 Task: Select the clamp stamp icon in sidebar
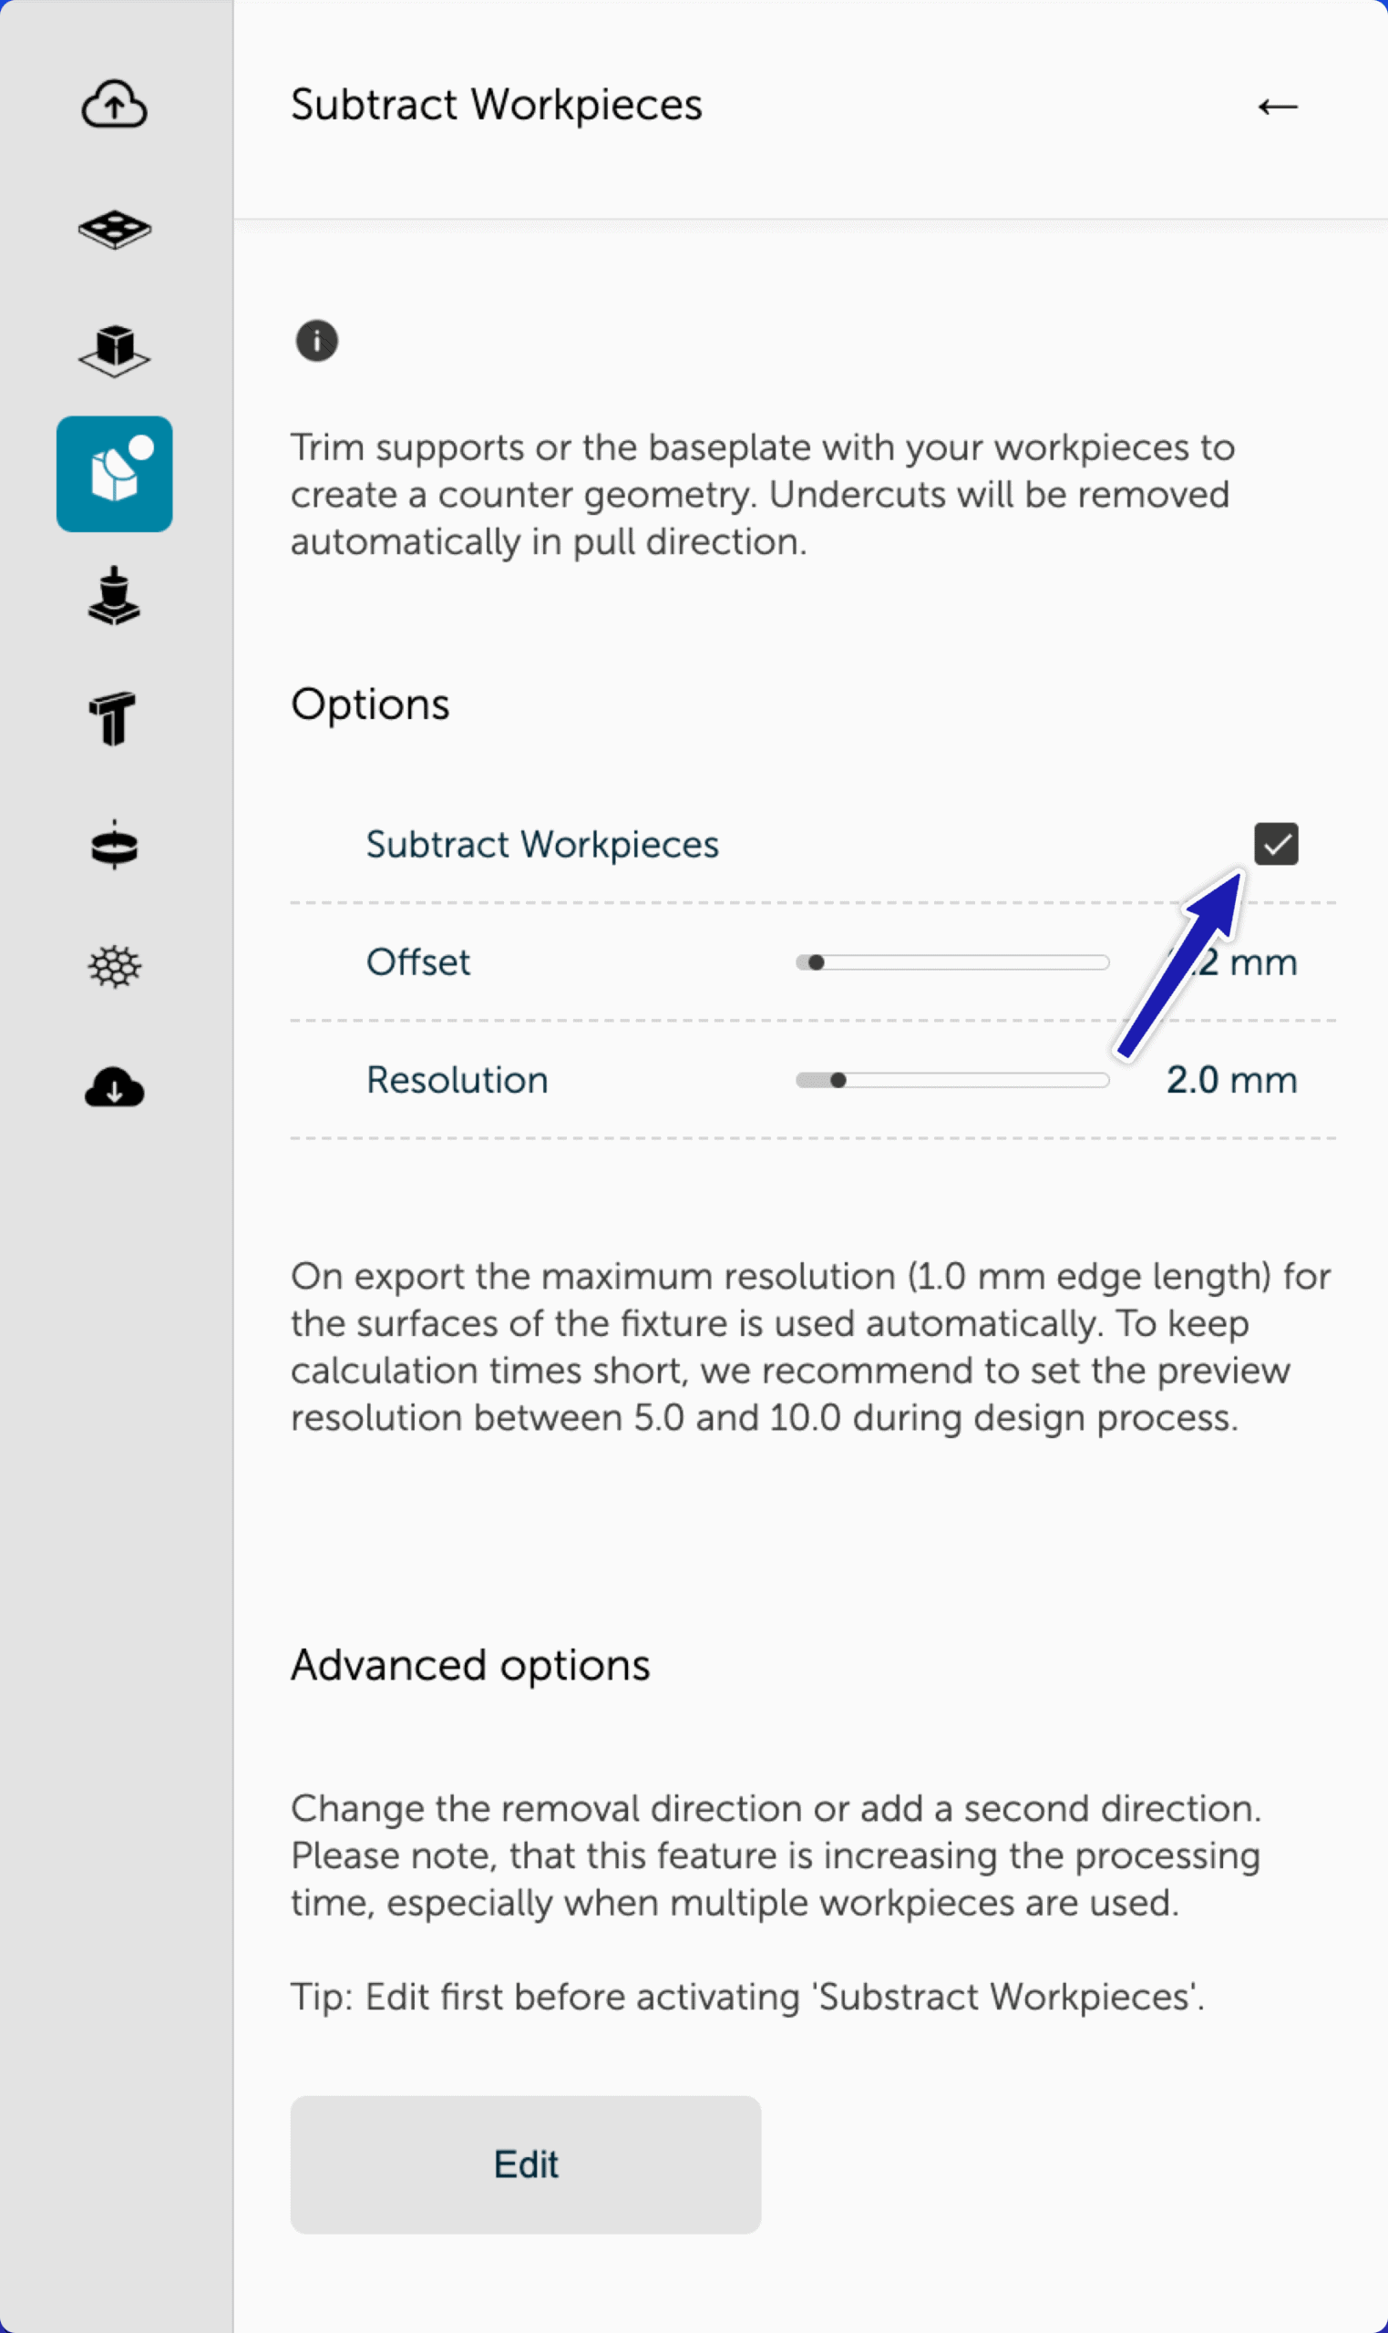114,596
